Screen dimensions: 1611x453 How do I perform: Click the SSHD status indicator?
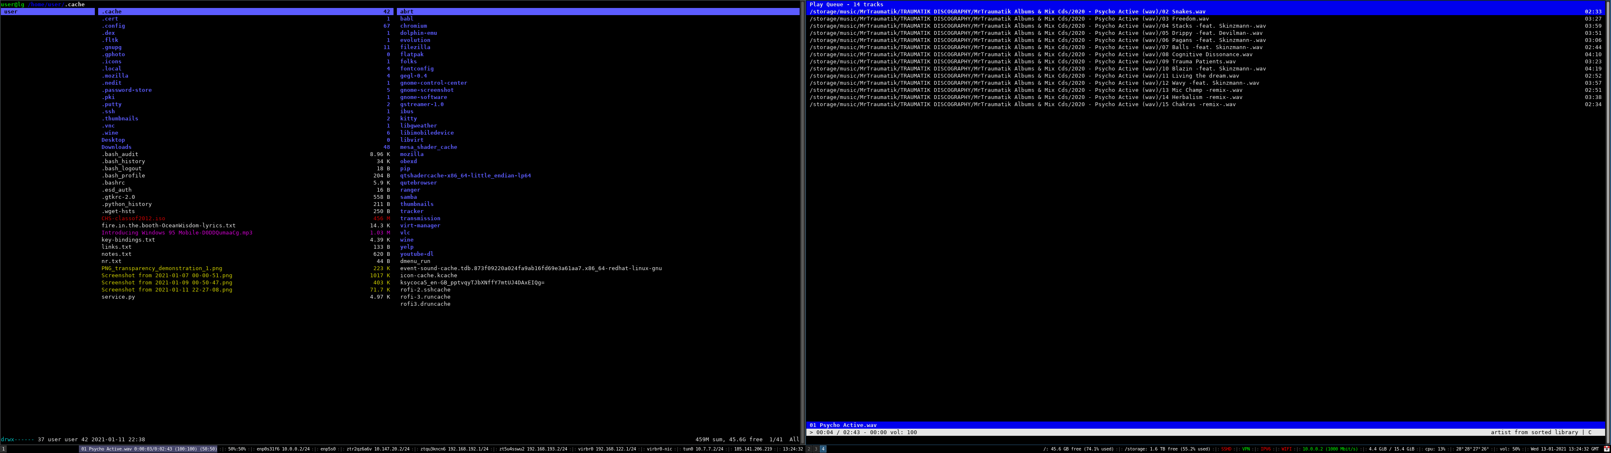[x=1226, y=449]
